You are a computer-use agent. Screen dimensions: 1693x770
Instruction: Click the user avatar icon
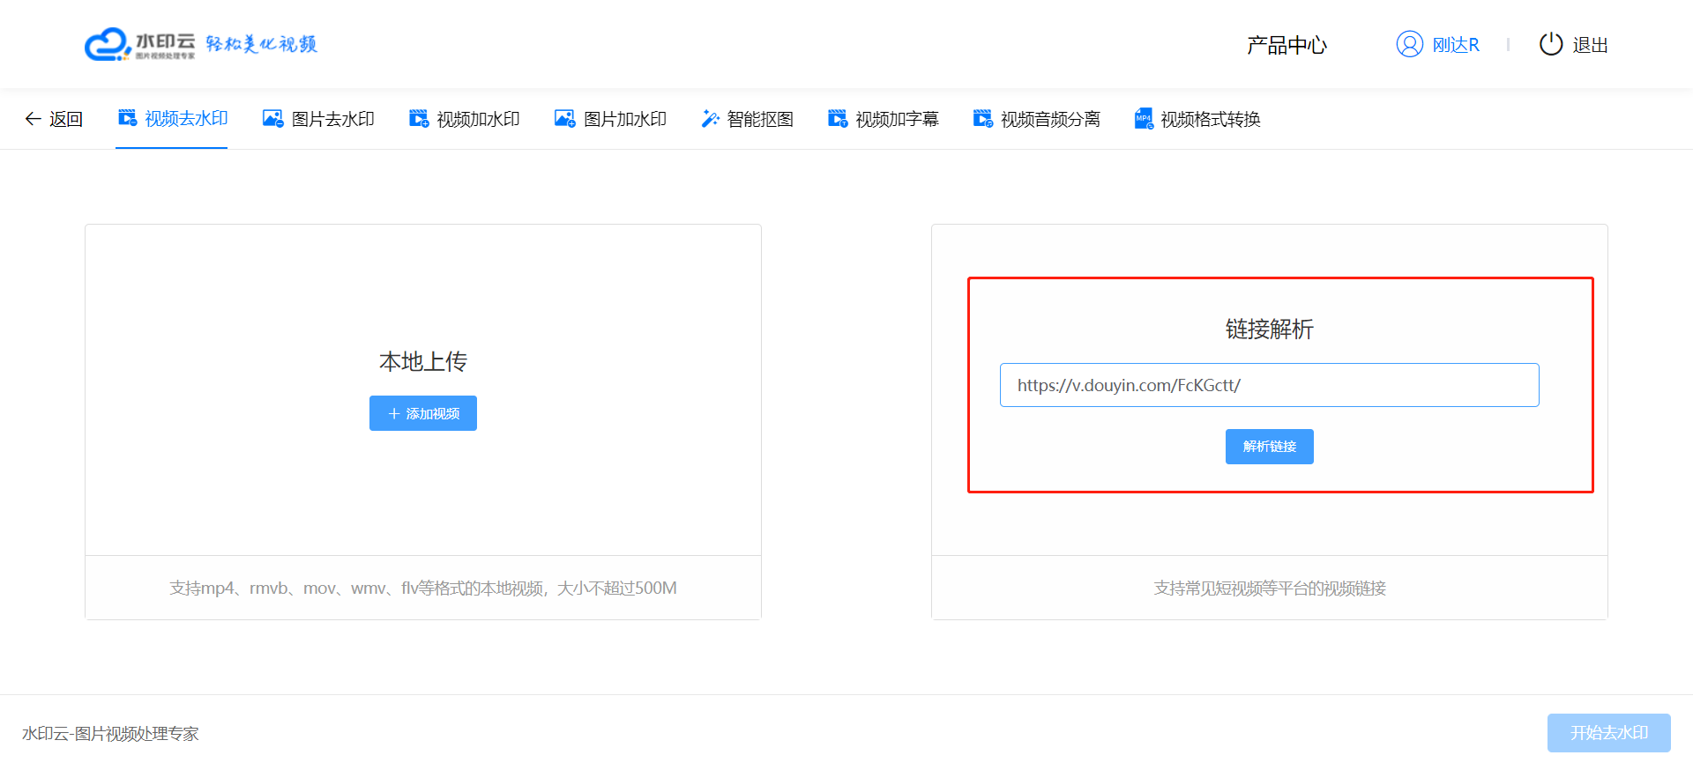click(1410, 44)
